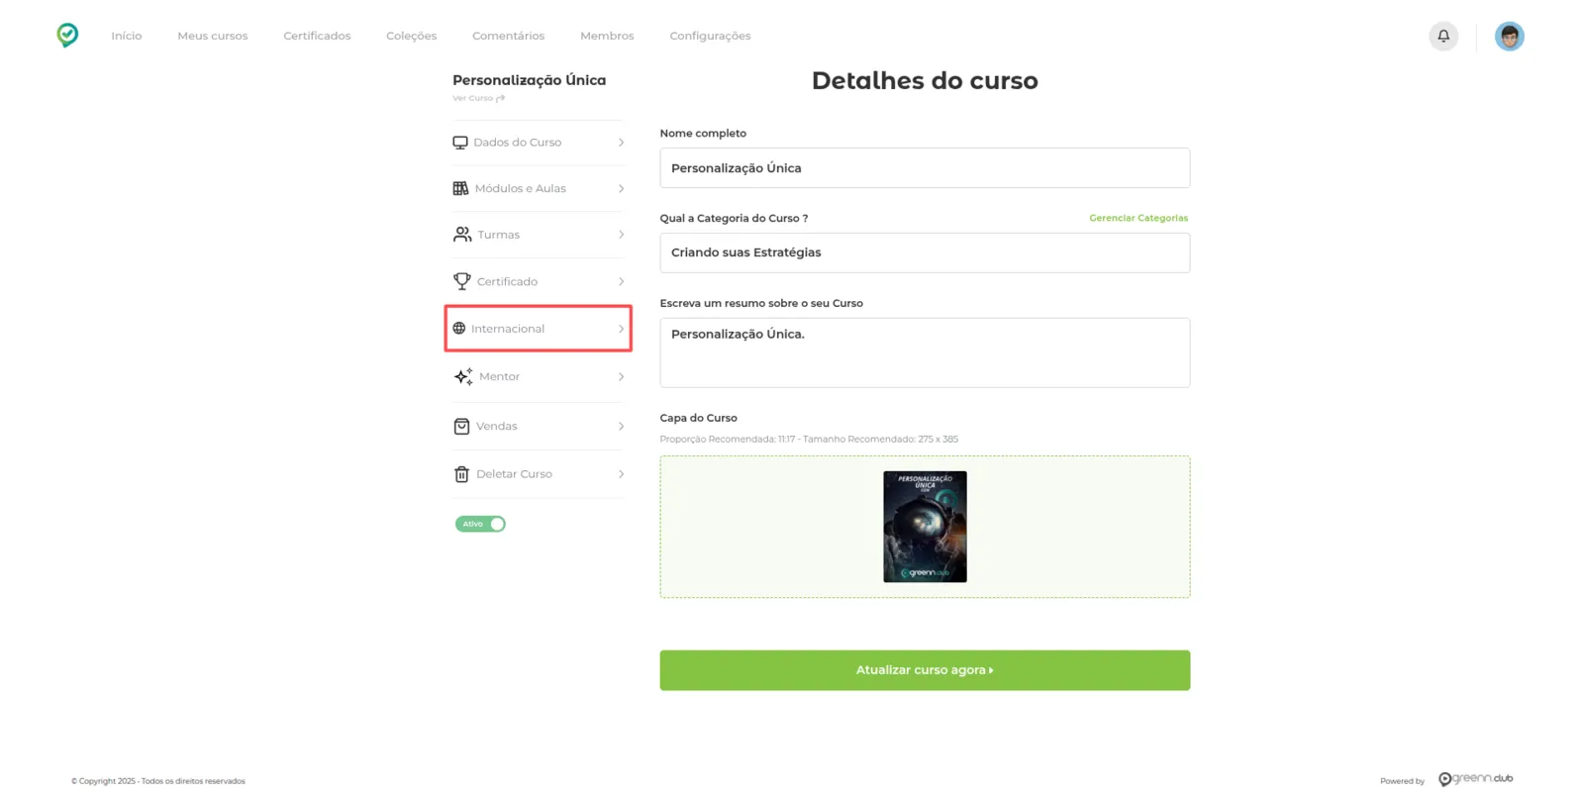
Task: Expand the Internacional chevron arrow
Action: click(x=621, y=329)
